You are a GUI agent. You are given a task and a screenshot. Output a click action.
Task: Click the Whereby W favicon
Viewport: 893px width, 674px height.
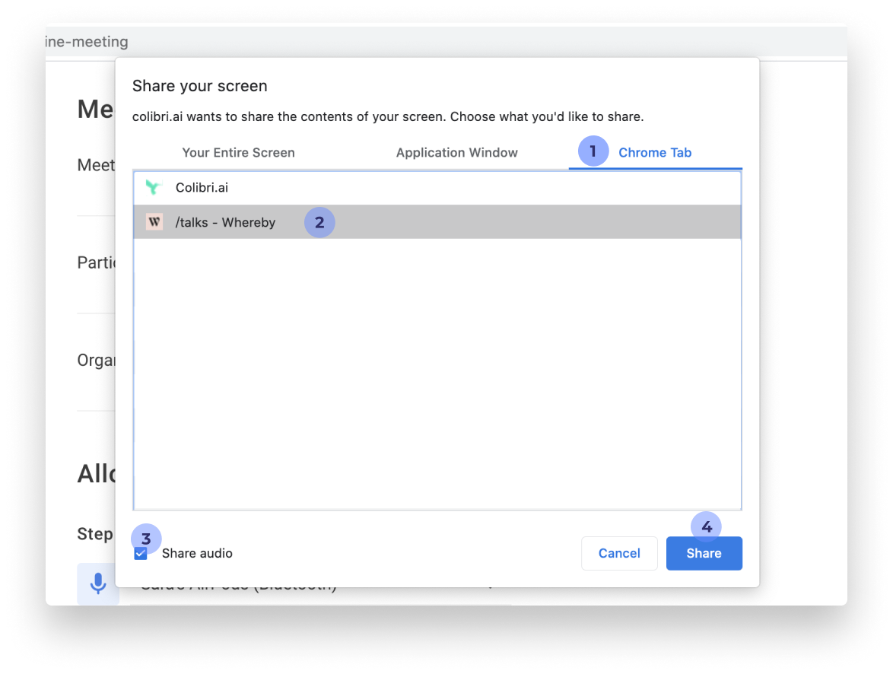tap(154, 222)
